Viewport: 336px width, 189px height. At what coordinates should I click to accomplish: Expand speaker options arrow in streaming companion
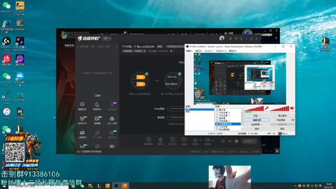pos(212,141)
